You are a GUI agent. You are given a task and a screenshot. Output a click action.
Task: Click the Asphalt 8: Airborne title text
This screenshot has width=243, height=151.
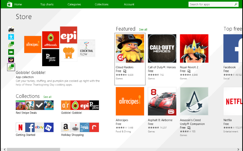[x=160, y=120]
